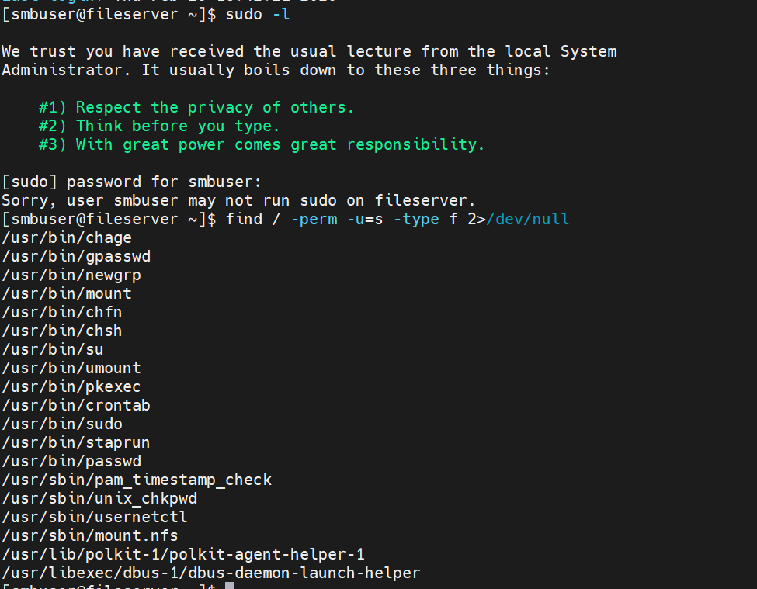The height and width of the screenshot is (589, 757).
Task: Click the dbus-daemon-launch-helper path line
Action: (x=211, y=573)
